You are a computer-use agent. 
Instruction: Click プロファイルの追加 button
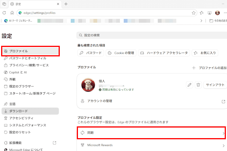209,68
